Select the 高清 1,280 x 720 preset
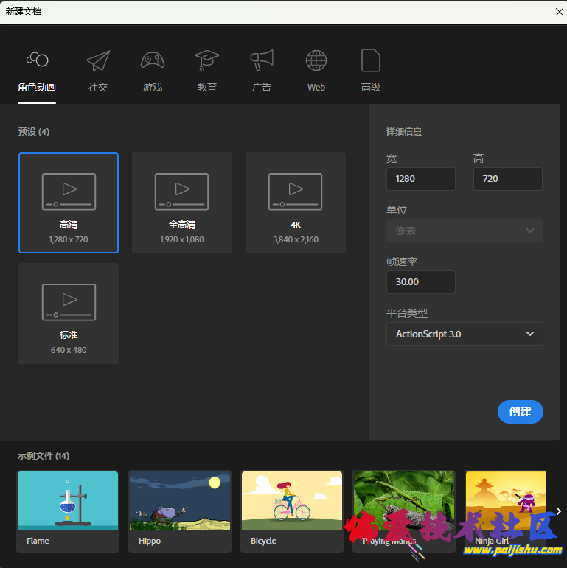 pos(69,203)
